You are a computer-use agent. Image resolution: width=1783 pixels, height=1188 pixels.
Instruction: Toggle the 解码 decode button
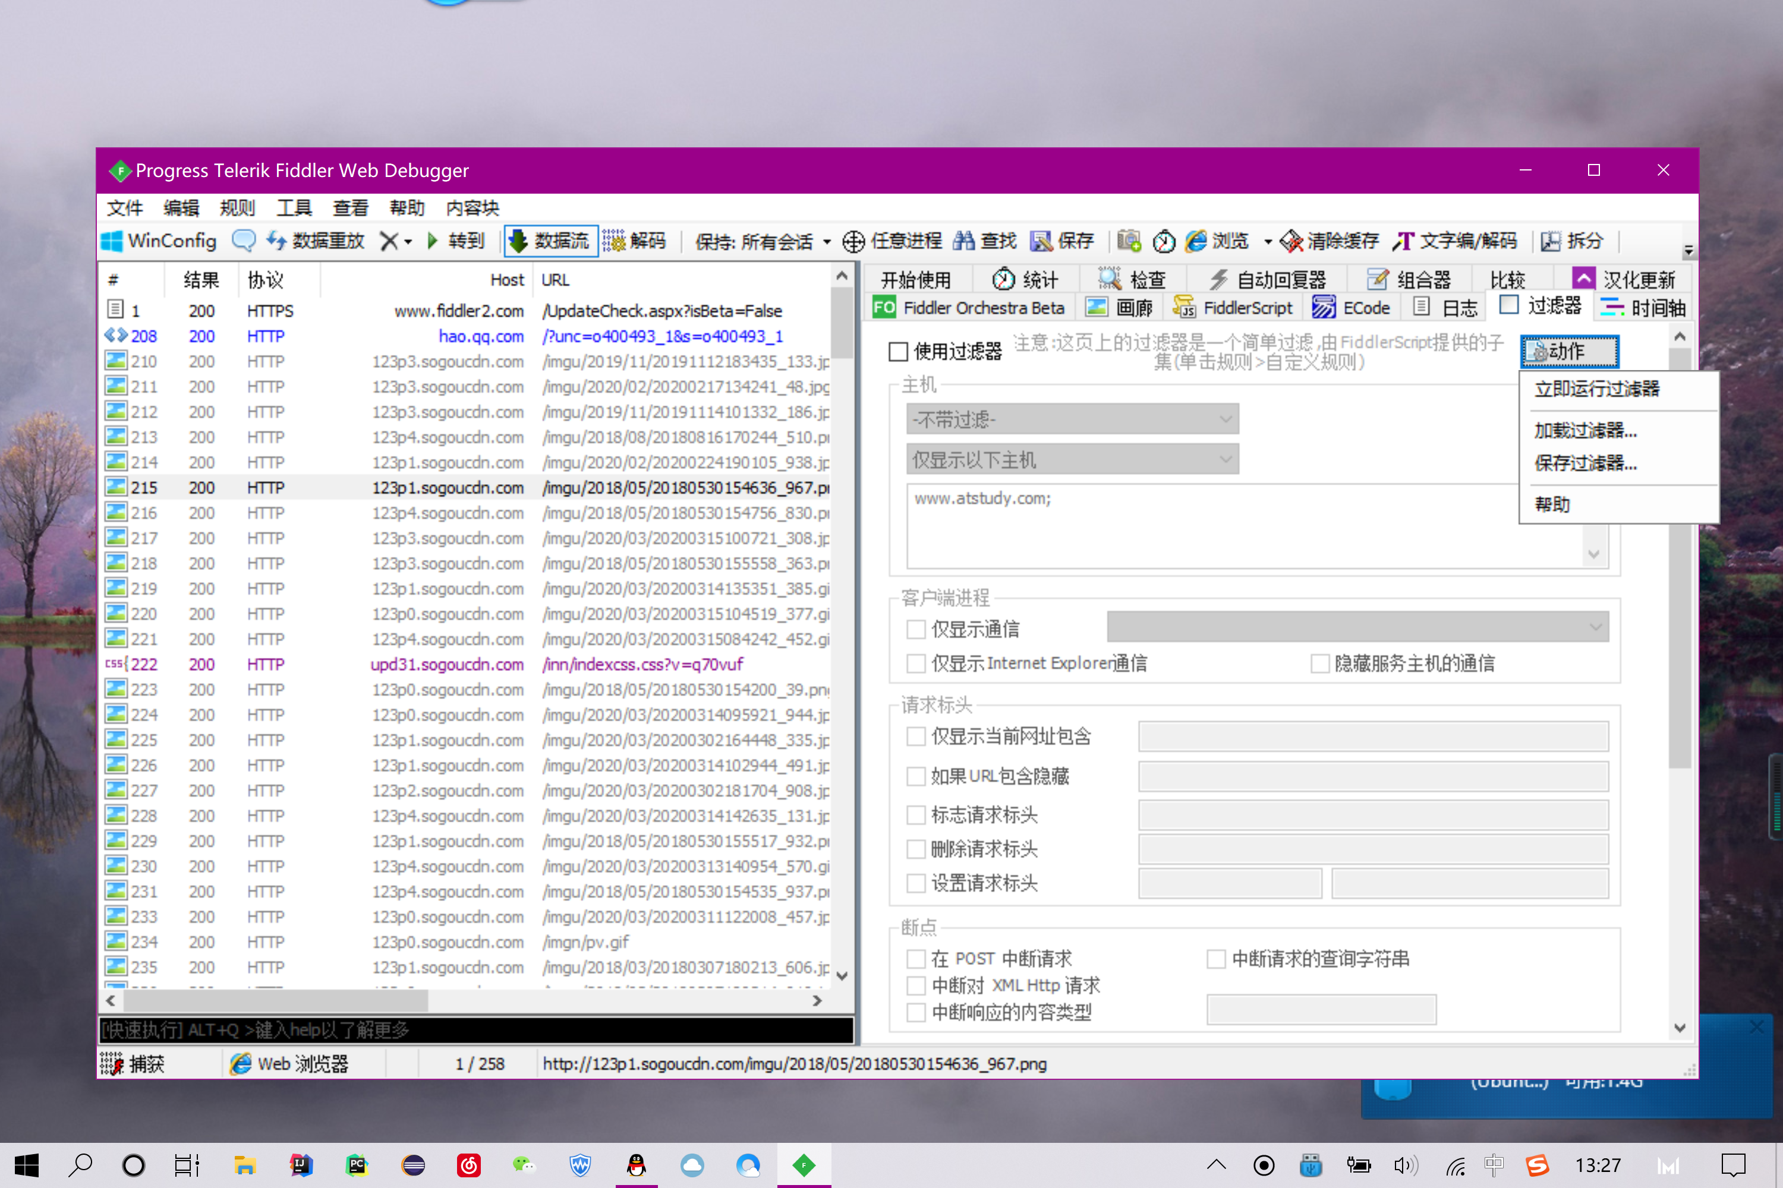634,241
